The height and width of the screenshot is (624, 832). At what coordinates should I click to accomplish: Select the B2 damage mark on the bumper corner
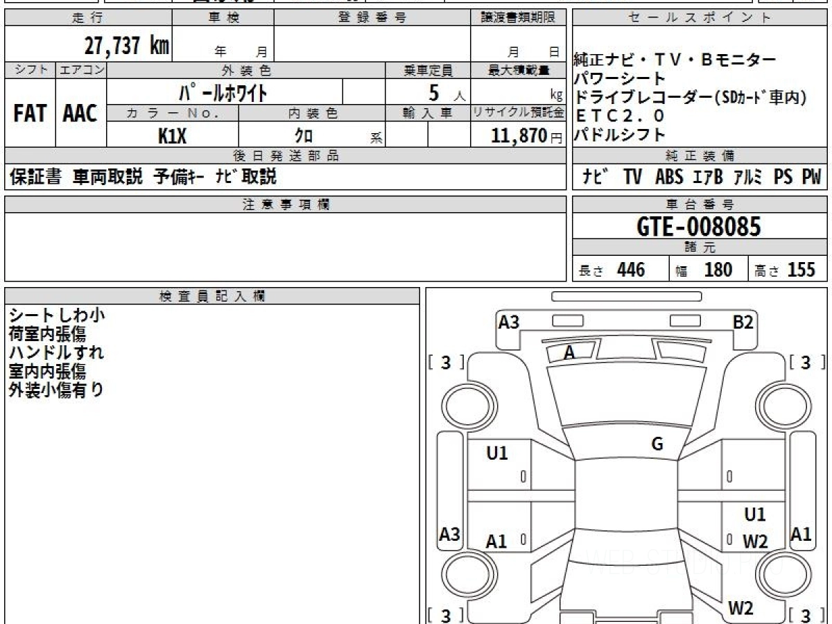pyautogui.click(x=743, y=322)
